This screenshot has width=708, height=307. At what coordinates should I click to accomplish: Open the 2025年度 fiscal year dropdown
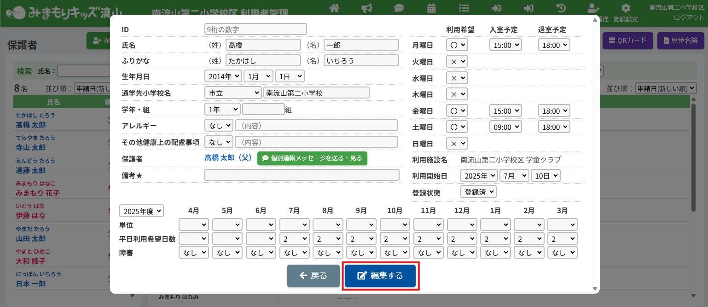[x=141, y=211]
